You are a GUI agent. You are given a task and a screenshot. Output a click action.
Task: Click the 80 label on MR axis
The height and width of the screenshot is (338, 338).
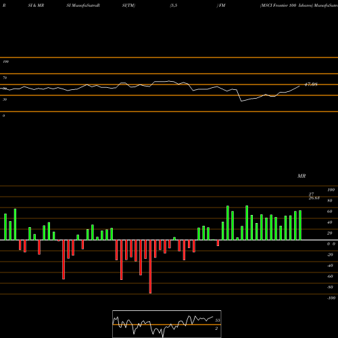pos(330,201)
